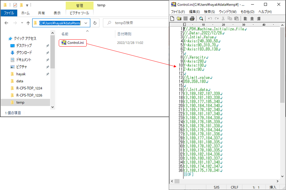The width and height of the screenshot is (286, 190).
Task: Click the properties checkmark icon in Explorer title bar
Action: [x=15, y=5]
